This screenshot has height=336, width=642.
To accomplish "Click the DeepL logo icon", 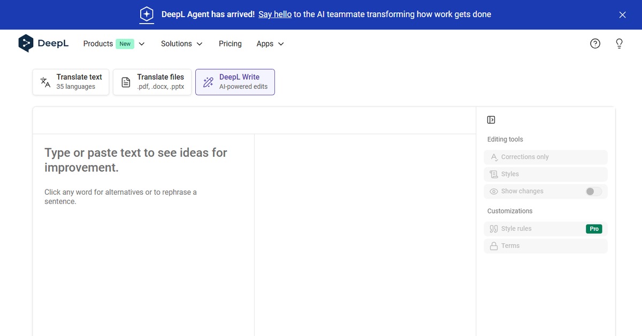I will [x=26, y=43].
